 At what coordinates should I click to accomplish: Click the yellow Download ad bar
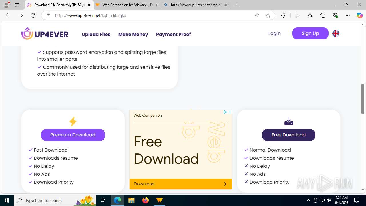click(181, 184)
